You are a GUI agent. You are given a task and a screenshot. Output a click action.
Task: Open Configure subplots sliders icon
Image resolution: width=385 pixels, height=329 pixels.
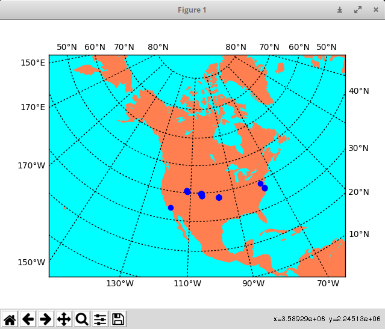point(100,319)
